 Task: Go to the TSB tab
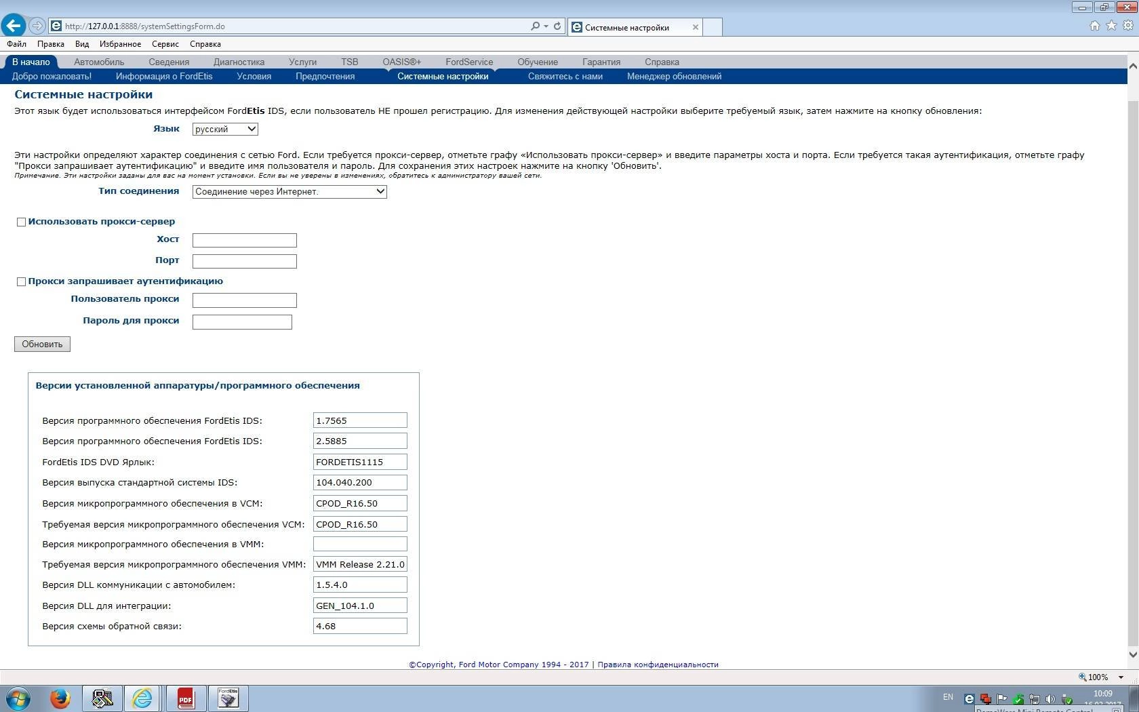tap(349, 62)
